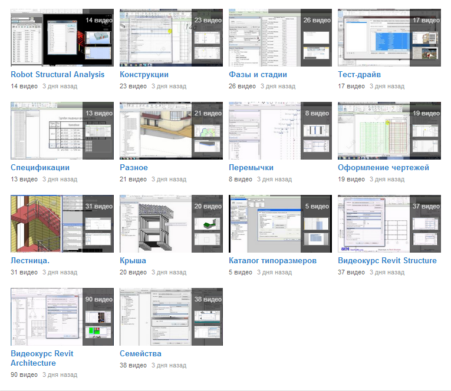This screenshot has height=391, width=451.
Task: Click the '19 видео' overlay badge
Action: pos(426,113)
